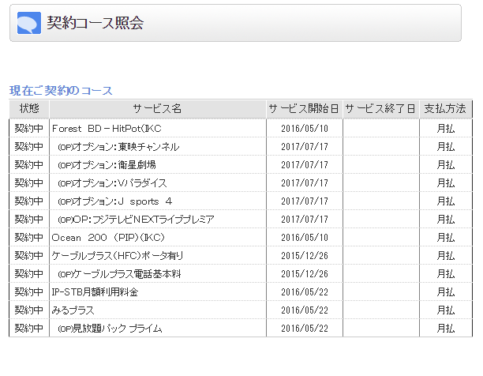
Task: Click the 状態 column header
Action: click(x=29, y=108)
